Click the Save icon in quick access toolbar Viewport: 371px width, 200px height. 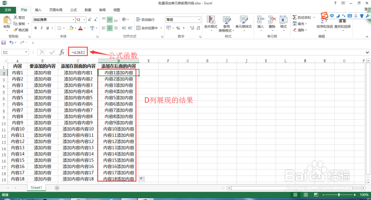pos(4,43)
